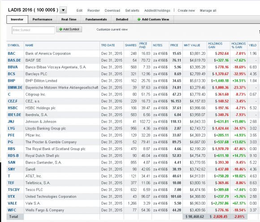Click the Create new link
Image resolution: width=260 pixels, height=222 pixels.
click(x=186, y=10)
